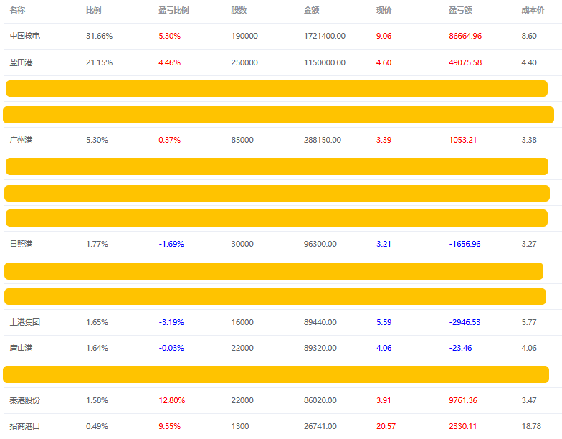
Task: Click 190000 shares cell
Action: 244,36
